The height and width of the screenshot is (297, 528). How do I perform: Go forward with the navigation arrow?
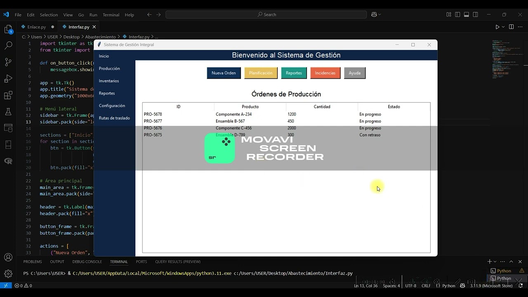(158, 14)
